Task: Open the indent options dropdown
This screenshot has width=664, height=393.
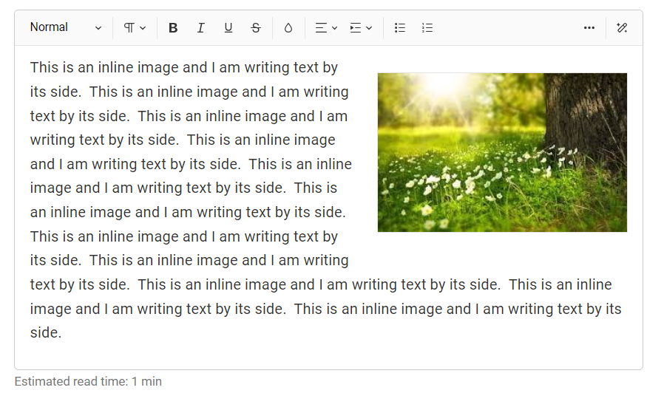Action: [x=361, y=28]
